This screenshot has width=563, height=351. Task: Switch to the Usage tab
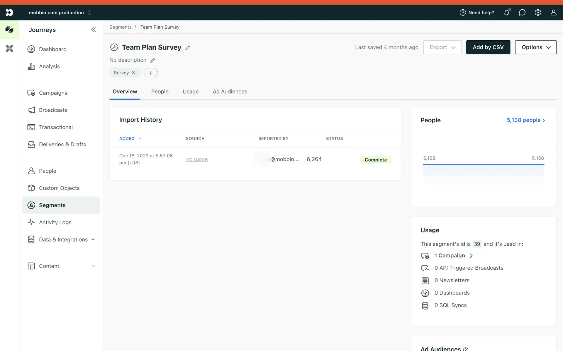190,92
